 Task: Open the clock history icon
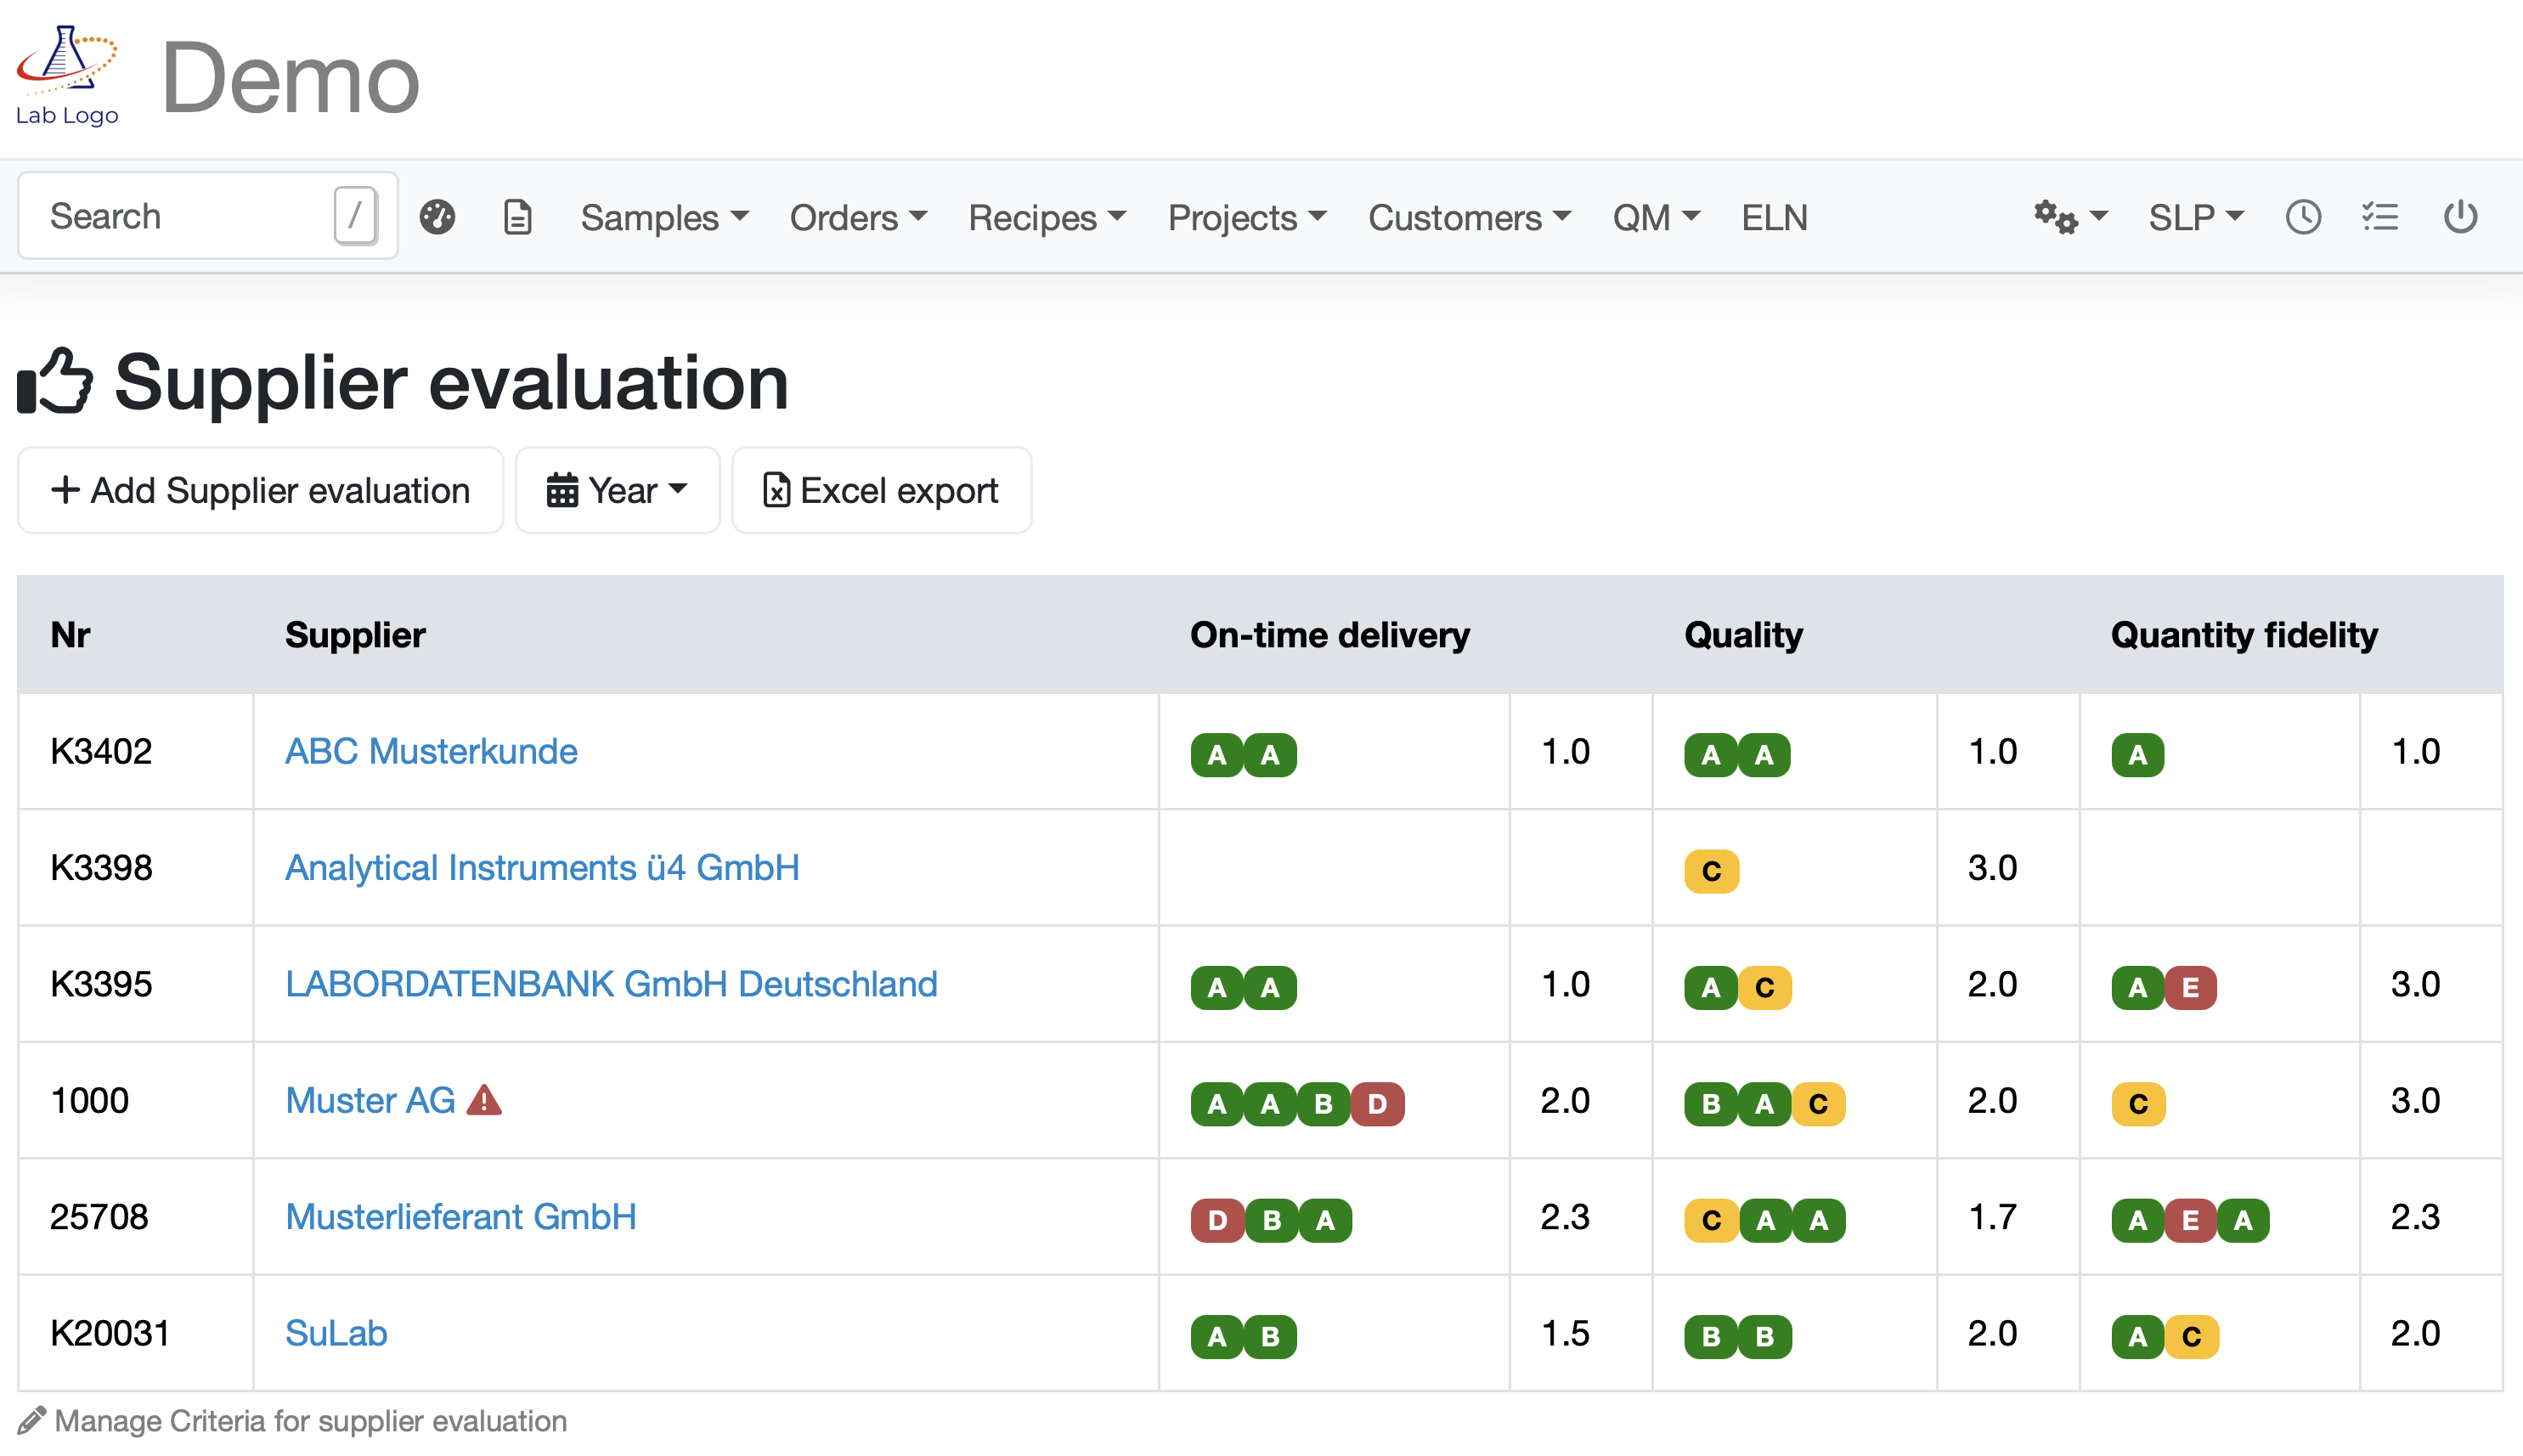(2303, 217)
